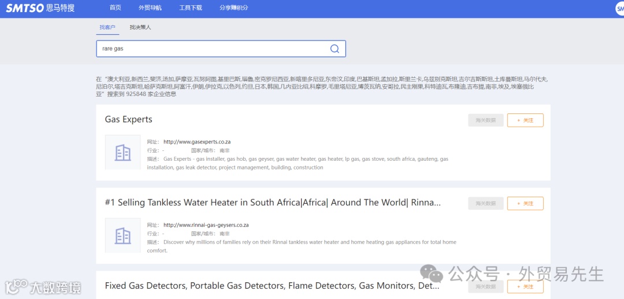Go to 首页 in top navigation
This screenshot has height=299, width=624.
(116, 8)
